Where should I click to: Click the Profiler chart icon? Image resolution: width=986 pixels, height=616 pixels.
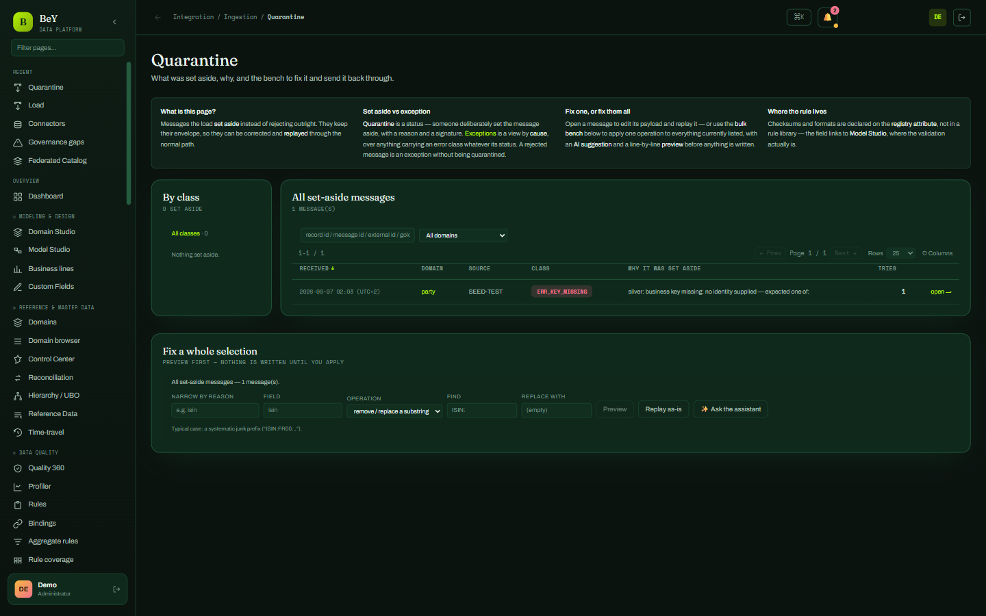(x=18, y=487)
